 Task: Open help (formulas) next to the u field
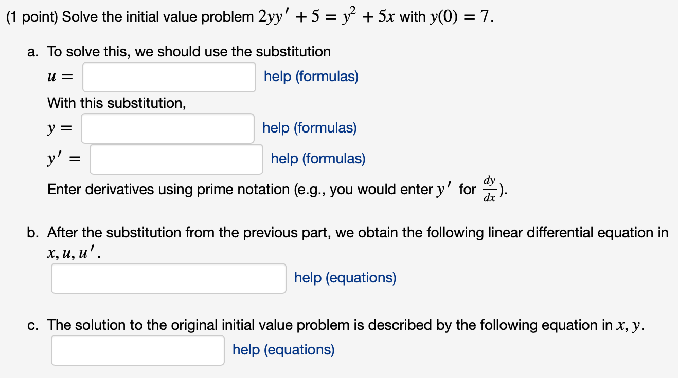click(x=311, y=77)
